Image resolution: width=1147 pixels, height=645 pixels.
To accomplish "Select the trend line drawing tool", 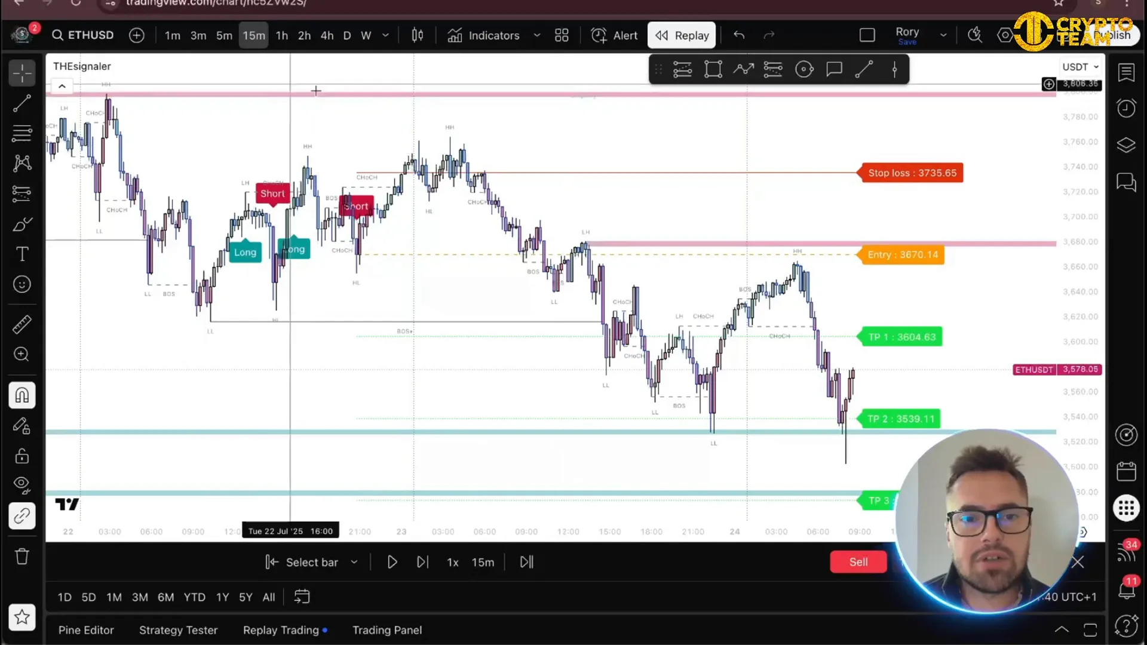I will pyautogui.click(x=22, y=103).
